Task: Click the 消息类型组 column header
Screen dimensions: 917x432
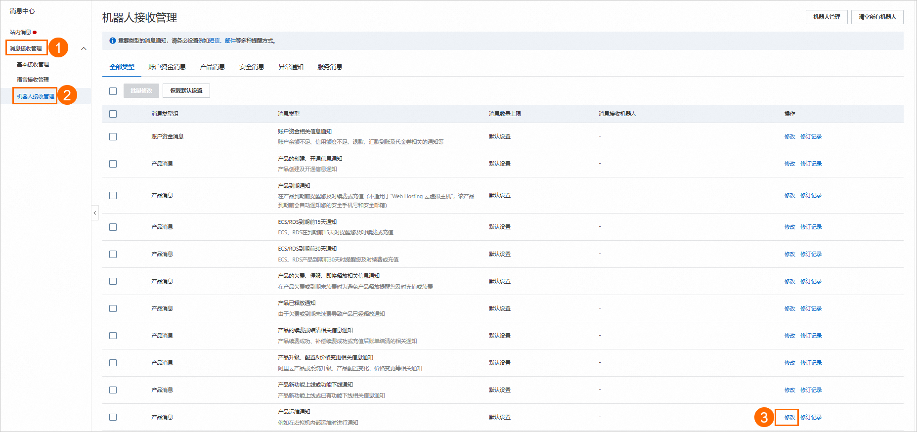Action: 165,114
